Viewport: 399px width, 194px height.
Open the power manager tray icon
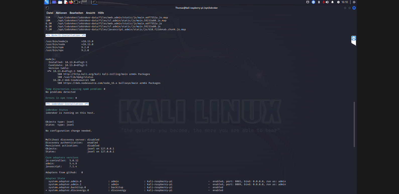pyautogui.click(x=338, y=2)
